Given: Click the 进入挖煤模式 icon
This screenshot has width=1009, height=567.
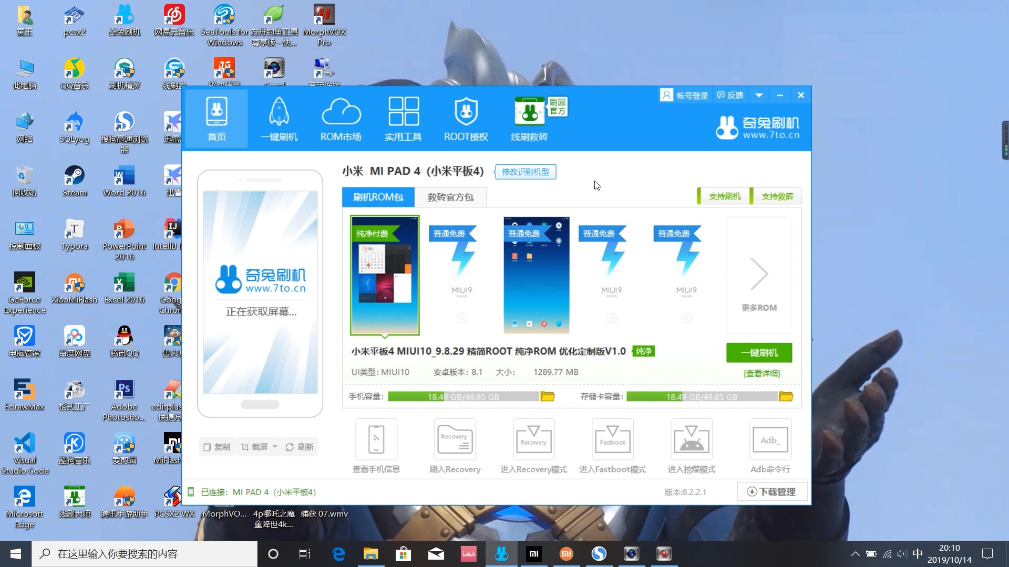Looking at the screenshot, I should 692,439.
